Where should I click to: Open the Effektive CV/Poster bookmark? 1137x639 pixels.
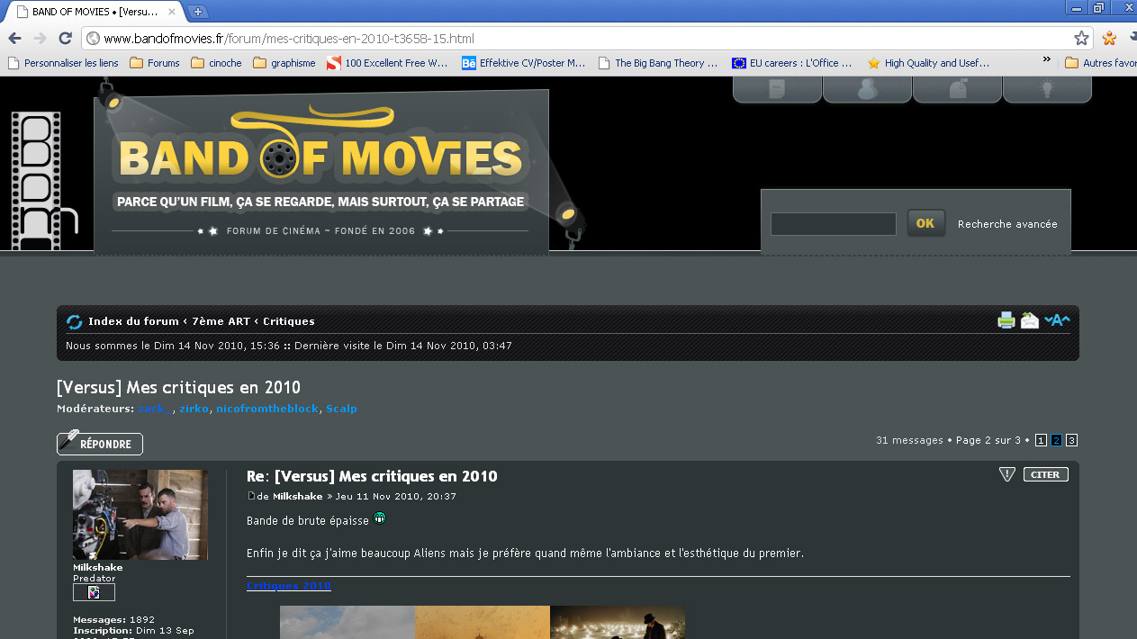(x=524, y=63)
